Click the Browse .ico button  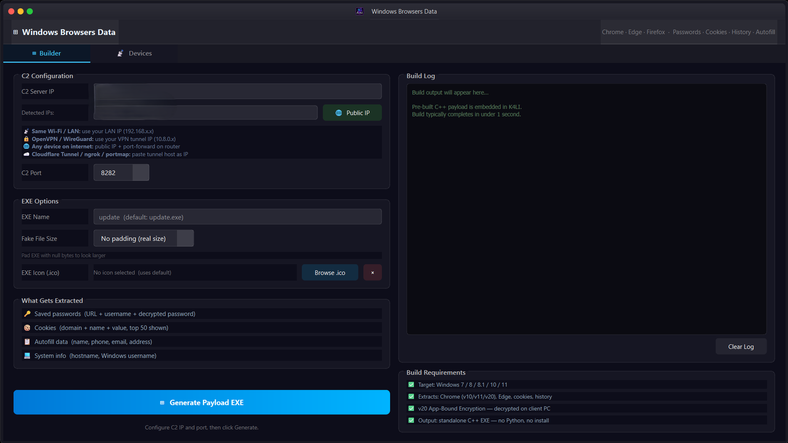(330, 273)
